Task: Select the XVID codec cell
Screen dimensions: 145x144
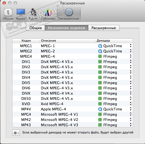Action: (x=26, y=104)
